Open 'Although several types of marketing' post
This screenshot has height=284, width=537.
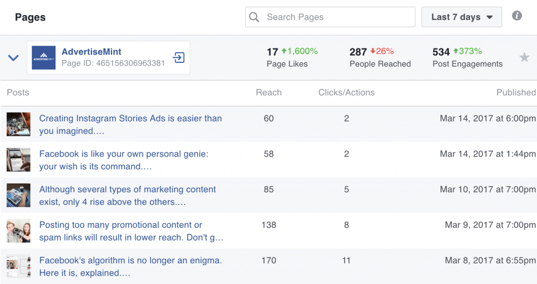click(x=127, y=196)
